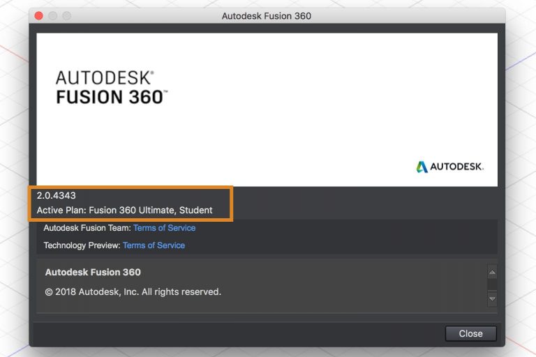Image resolution: width=536 pixels, height=357 pixels.
Task: Click the bold FUSION 360 splash logo text
Action: click(x=112, y=96)
